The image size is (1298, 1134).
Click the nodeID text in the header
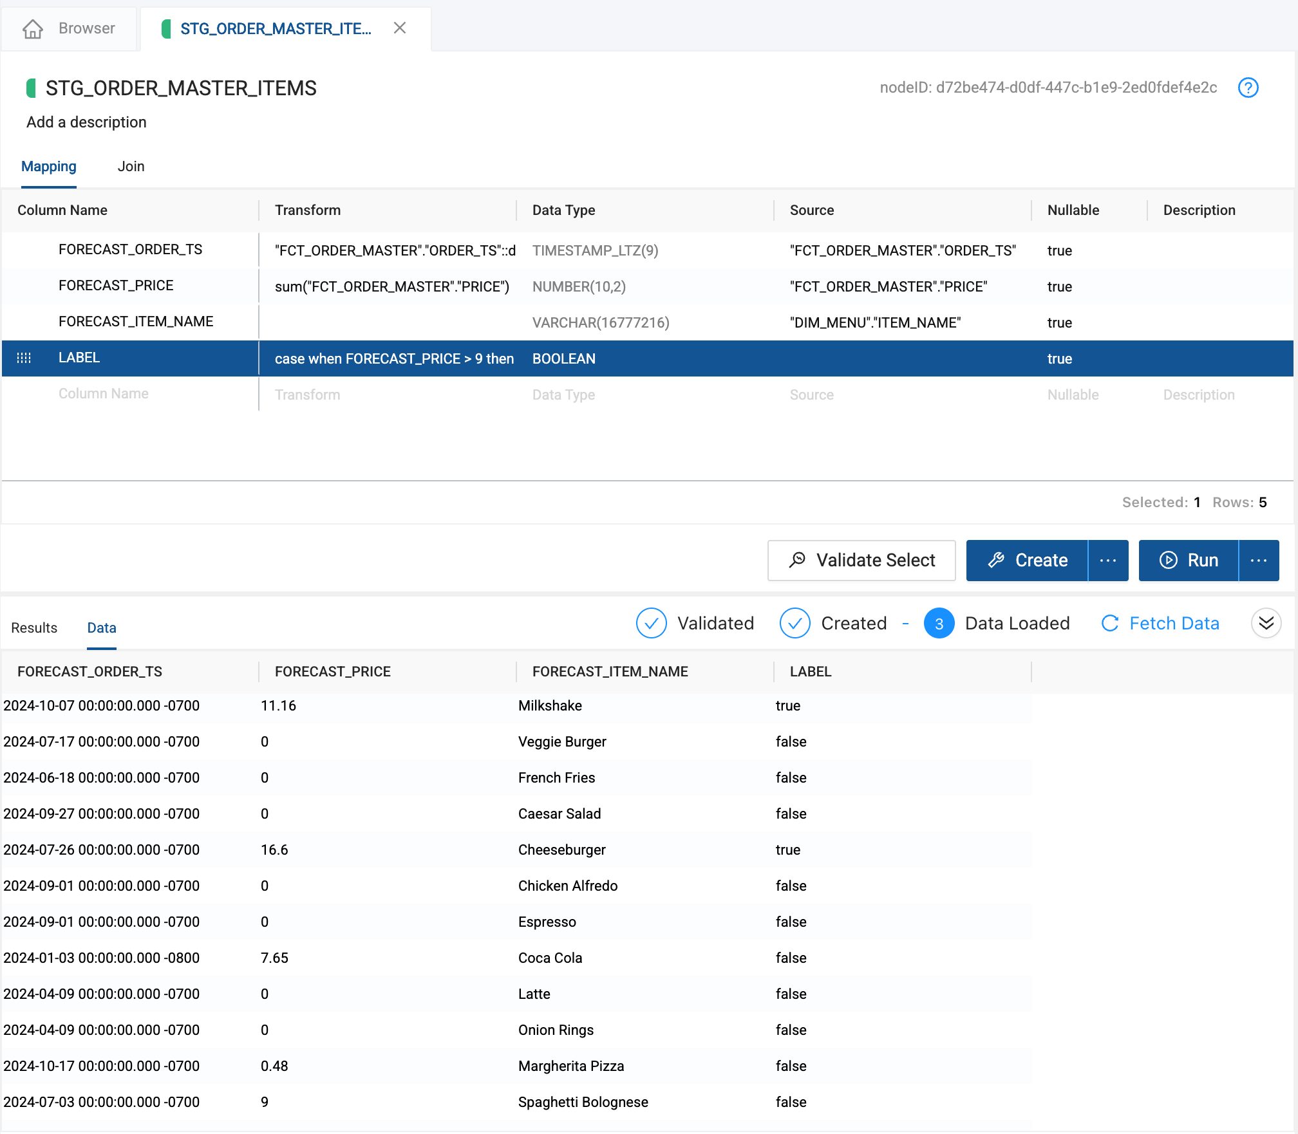[1048, 88]
